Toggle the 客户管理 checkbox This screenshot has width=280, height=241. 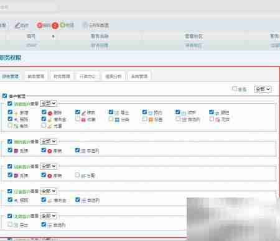point(4,96)
